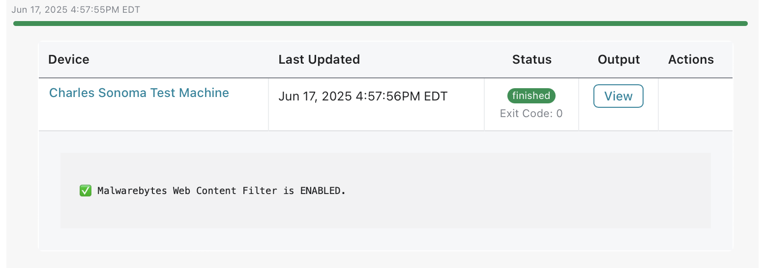The height and width of the screenshot is (268, 765).
Task: Select the Output column header
Action: [x=618, y=60]
